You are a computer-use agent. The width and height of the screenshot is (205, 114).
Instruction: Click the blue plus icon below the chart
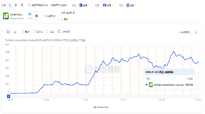tap(8, 96)
